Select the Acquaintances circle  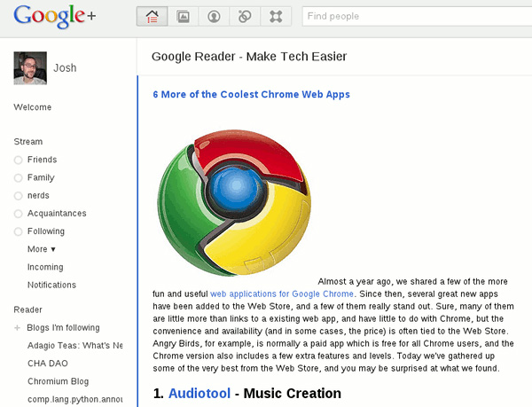[x=57, y=214]
